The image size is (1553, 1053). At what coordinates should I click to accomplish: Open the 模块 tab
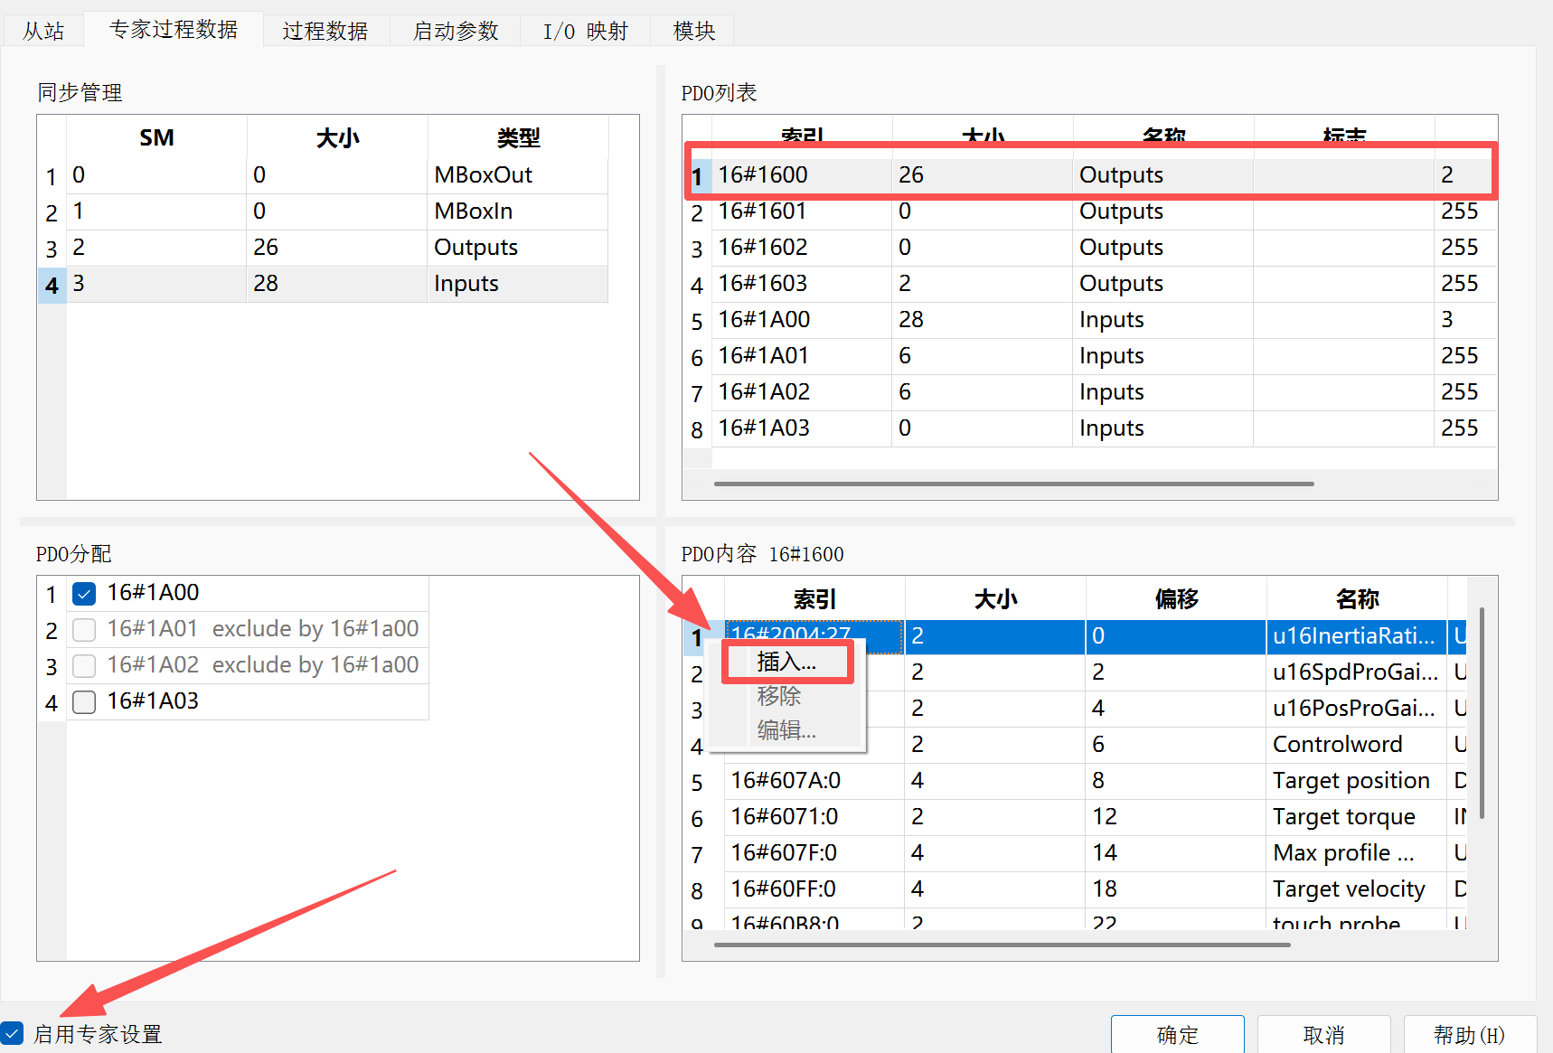pos(694,31)
